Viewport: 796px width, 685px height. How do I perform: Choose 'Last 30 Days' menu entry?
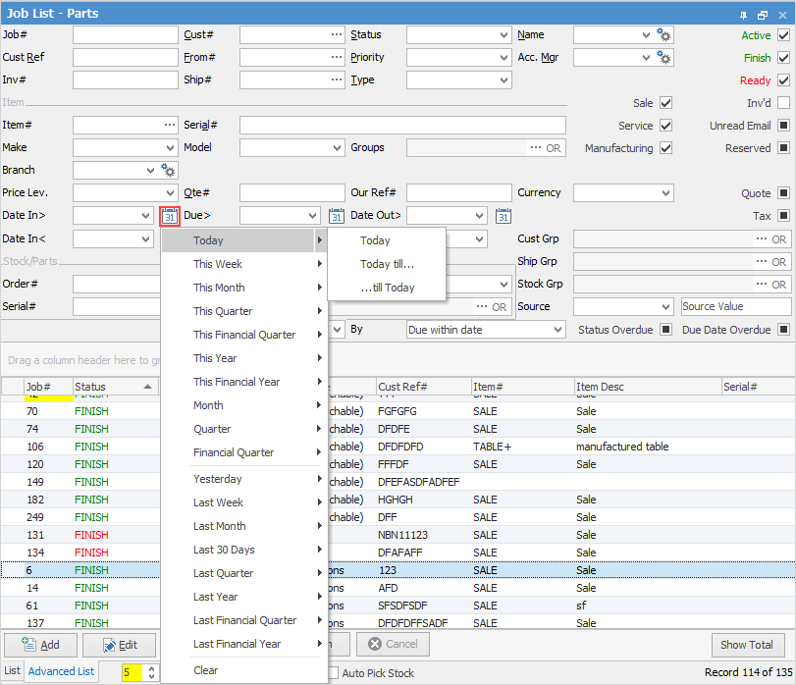coord(224,550)
